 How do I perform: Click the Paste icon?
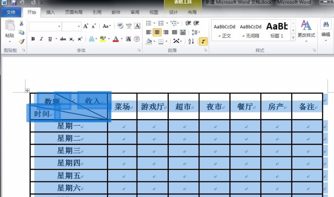pyautogui.click(x=10, y=25)
